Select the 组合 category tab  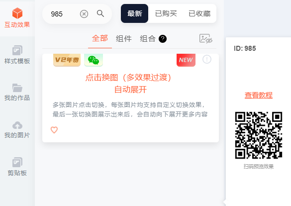(x=148, y=39)
